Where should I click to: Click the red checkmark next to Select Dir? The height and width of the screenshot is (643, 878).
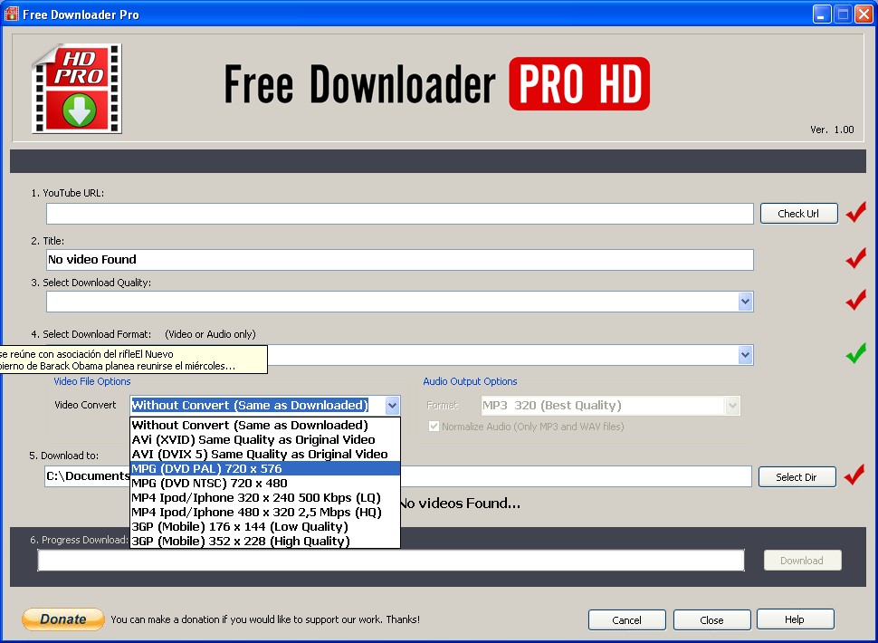click(x=854, y=475)
